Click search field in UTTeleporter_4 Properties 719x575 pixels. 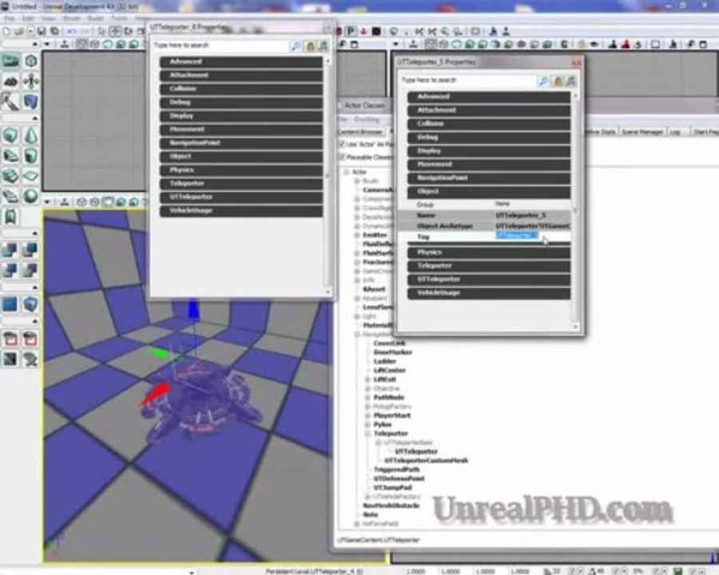click(220, 46)
